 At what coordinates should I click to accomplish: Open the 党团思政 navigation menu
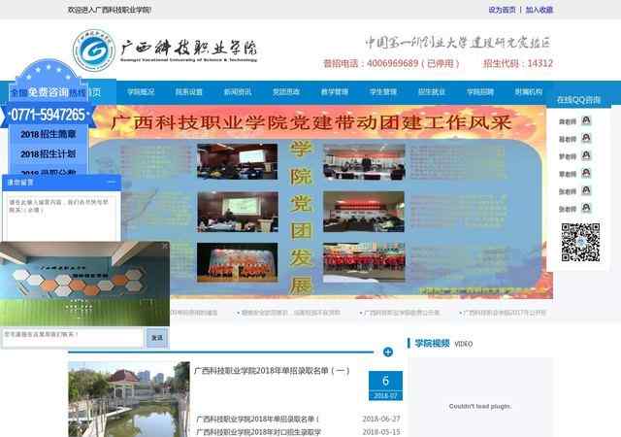click(286, 92)
